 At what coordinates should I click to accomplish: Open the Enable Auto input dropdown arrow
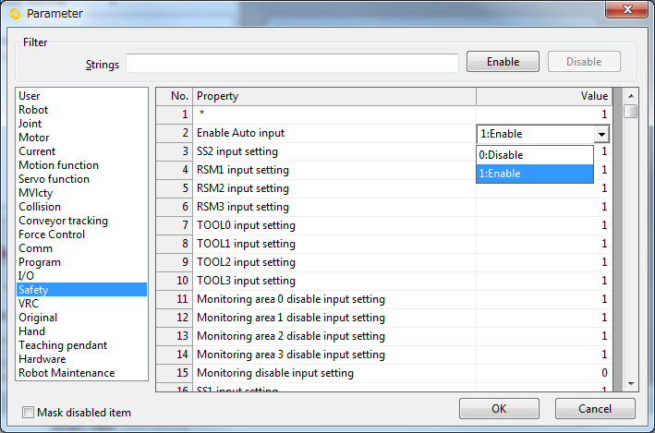point(601,134)
